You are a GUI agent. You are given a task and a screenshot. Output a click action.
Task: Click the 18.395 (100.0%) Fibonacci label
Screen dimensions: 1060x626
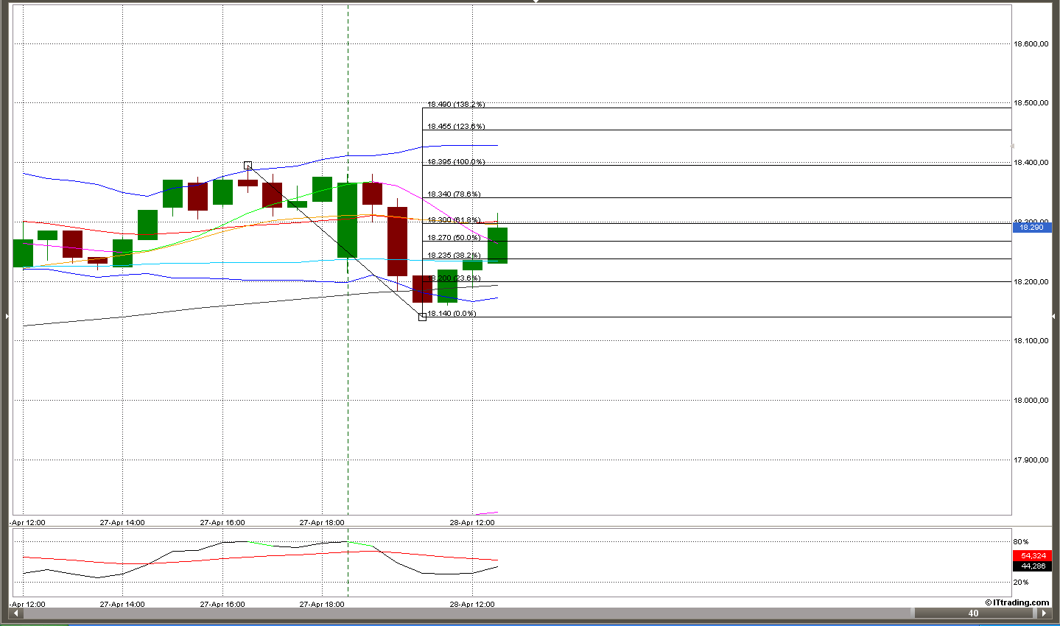456,161
